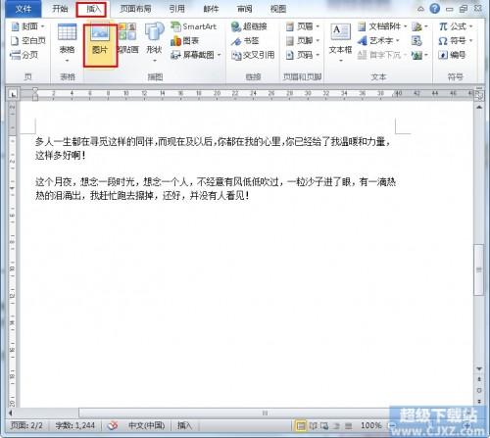The image size is (490, 438).
Task: Open the 页面布局 (Page Layout) tab
Action: 135,9
